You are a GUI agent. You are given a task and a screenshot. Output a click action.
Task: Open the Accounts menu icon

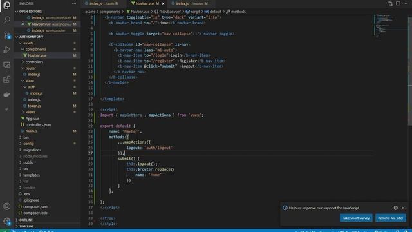pyautogui.click(x=6, y=206)
